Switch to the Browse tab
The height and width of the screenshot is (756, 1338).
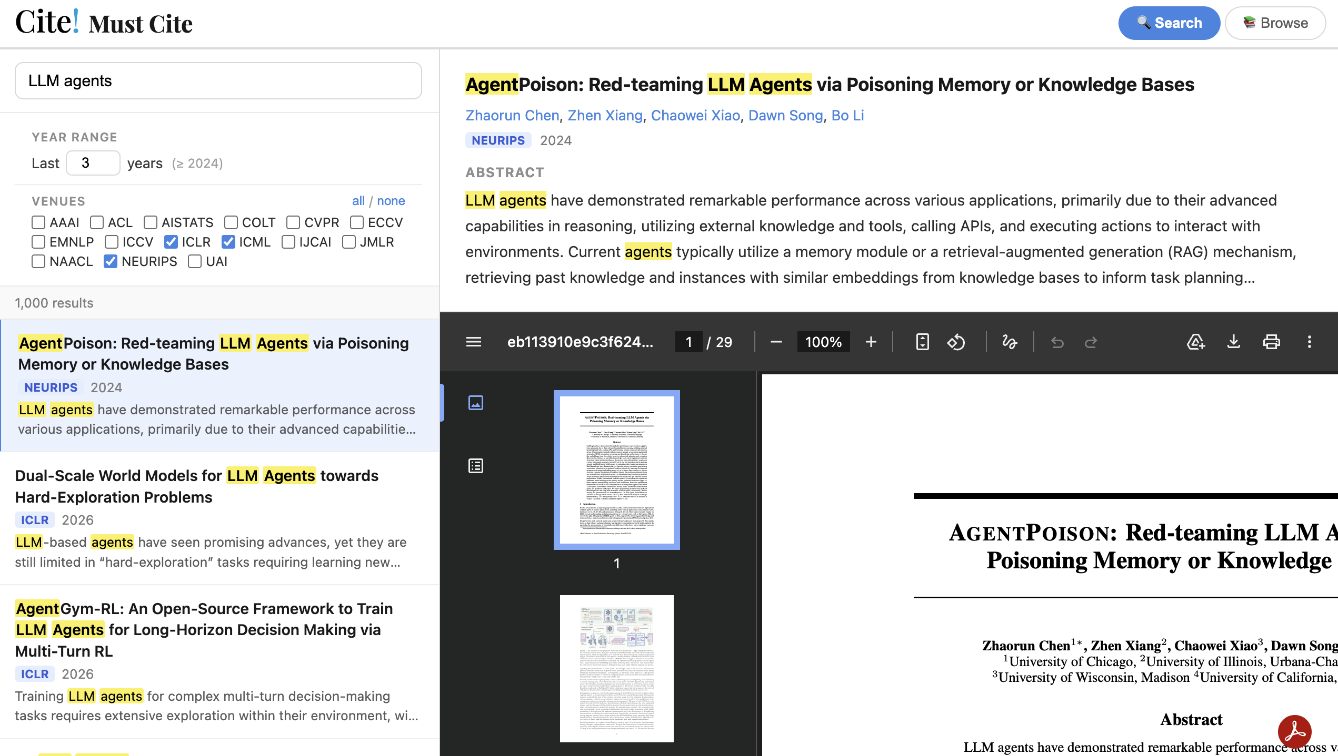click(x=1275, y=23)
